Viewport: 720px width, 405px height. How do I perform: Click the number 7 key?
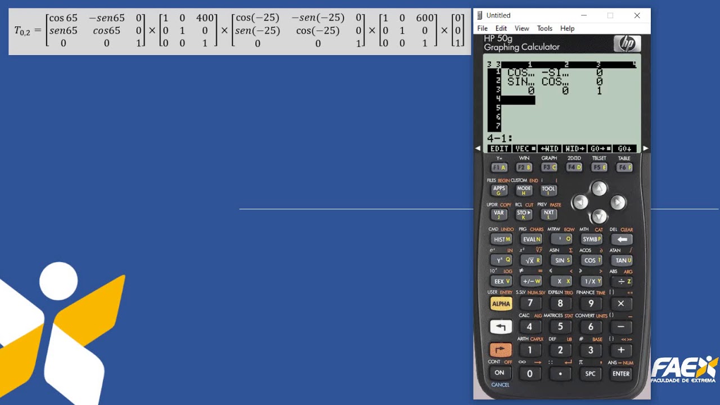530,304
